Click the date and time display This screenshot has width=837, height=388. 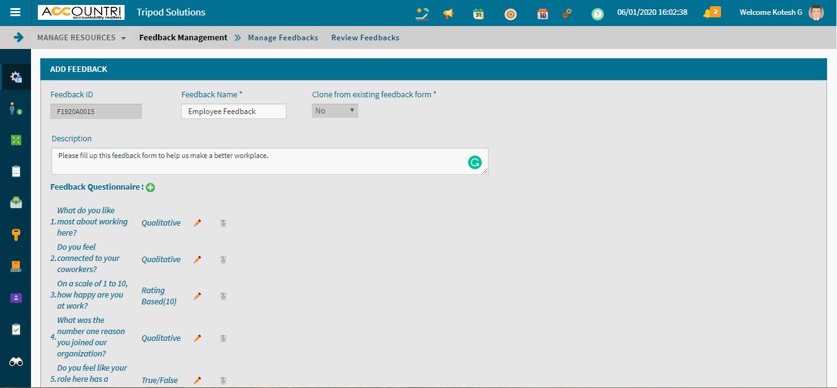pyautogui.click(x=652, y=12)
